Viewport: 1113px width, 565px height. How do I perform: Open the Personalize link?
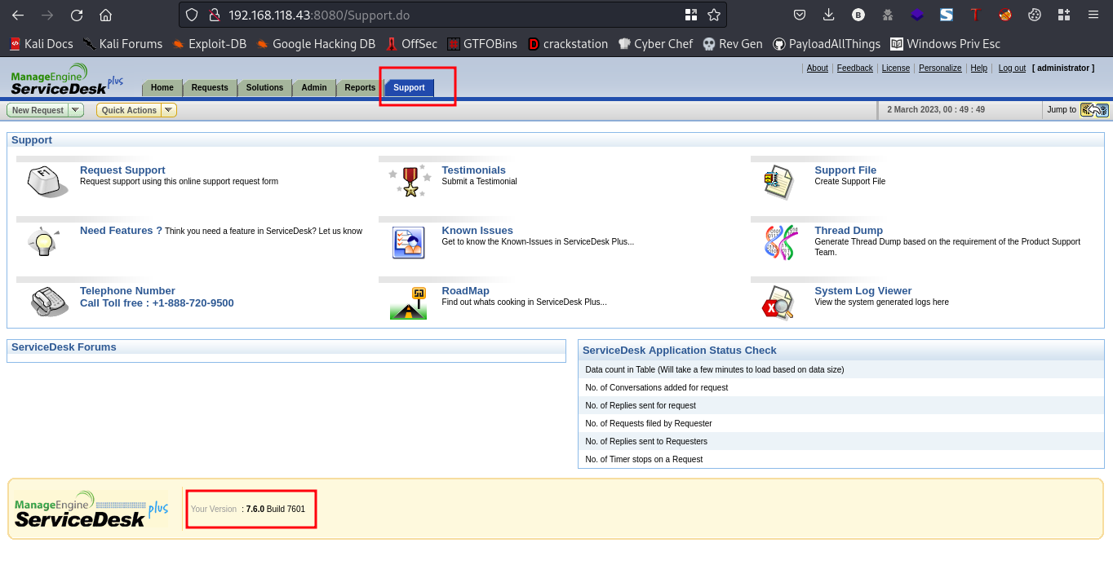940,68
